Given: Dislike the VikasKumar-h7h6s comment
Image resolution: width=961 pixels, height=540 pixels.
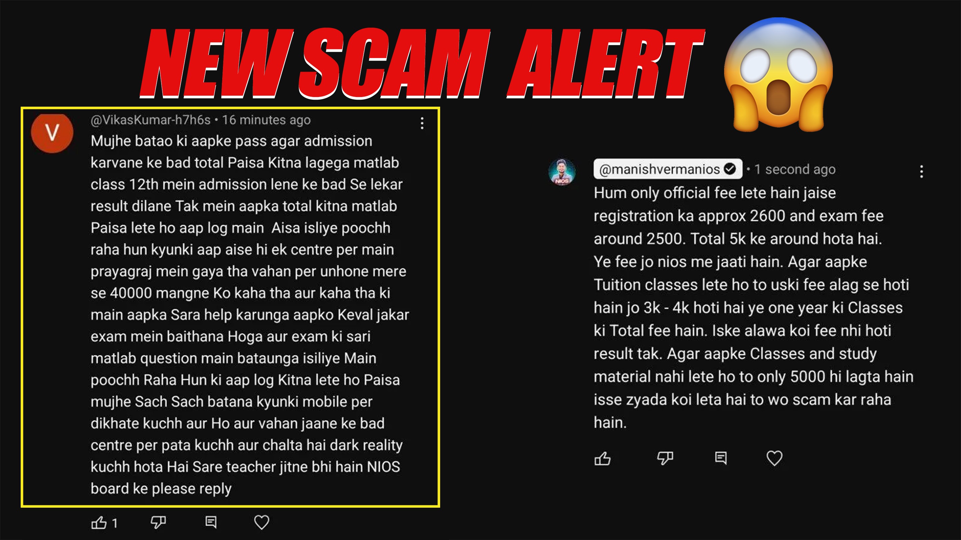Looking at the screenshot, I should [158, 522].
